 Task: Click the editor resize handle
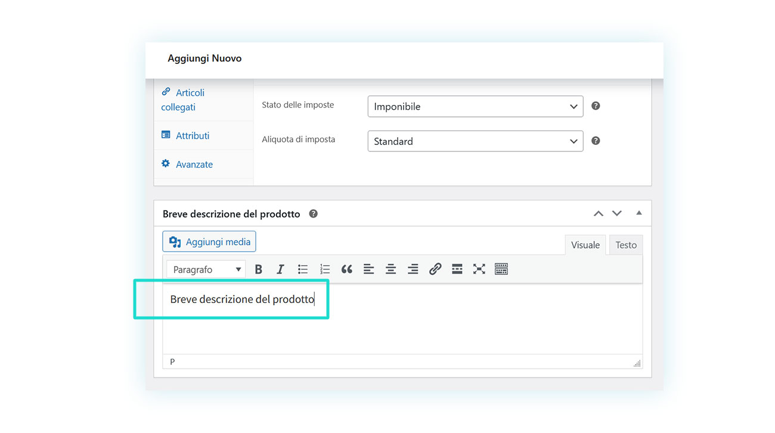click(x=637, y=363)
